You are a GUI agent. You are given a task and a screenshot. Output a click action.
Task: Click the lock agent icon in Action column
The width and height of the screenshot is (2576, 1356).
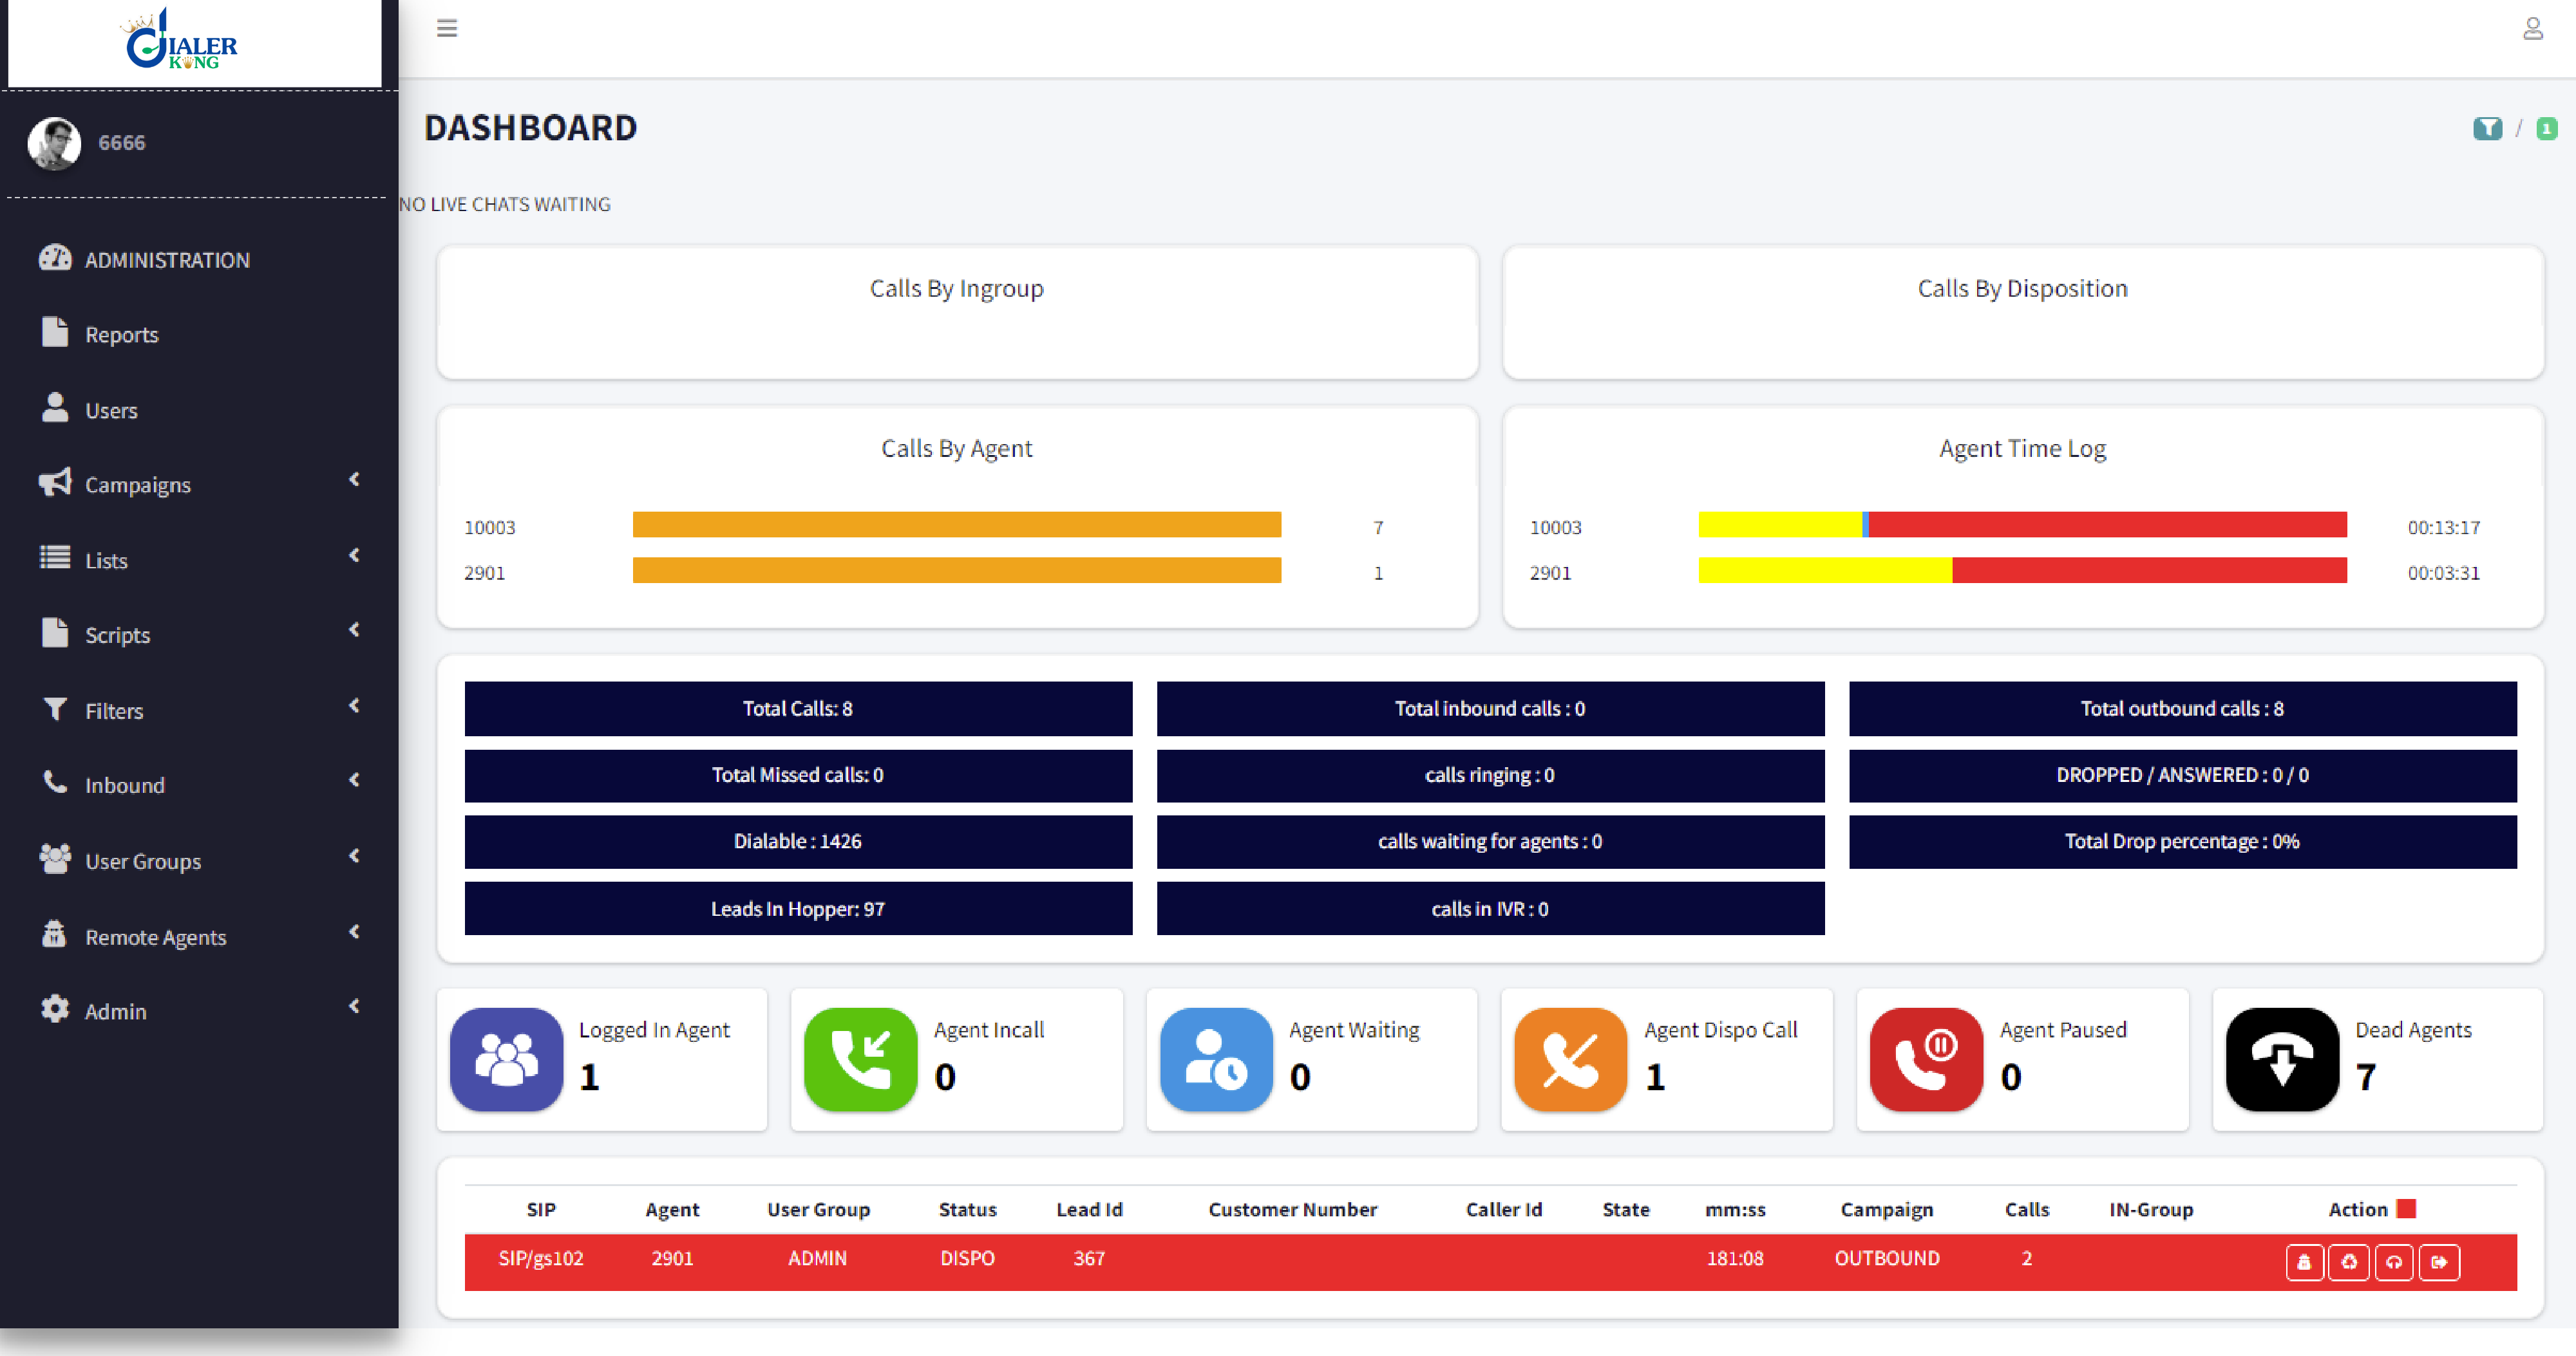click(x=2305, y=1262)
